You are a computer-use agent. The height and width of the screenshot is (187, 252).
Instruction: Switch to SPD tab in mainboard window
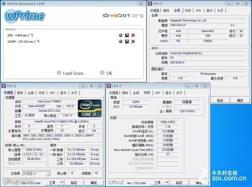tap(198, 11)
